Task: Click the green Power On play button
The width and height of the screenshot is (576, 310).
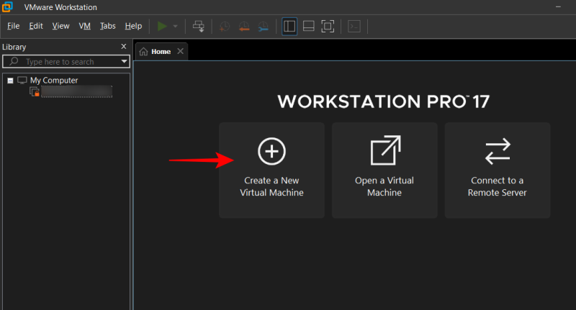Action: tap(162, 26)
